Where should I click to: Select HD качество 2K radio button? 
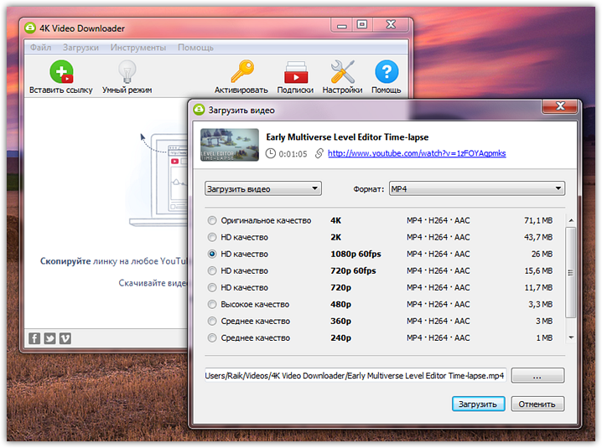[x=212, y=238]
